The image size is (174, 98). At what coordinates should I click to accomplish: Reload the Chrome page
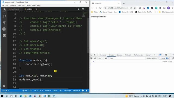[100, 8]
